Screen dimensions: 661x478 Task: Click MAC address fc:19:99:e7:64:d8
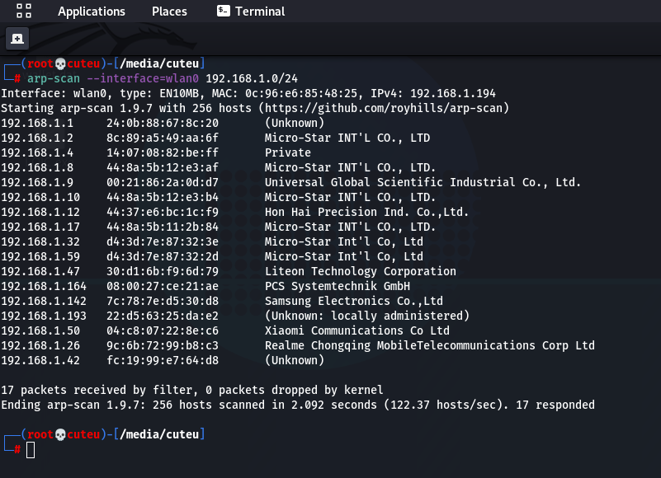pos(163,360)
